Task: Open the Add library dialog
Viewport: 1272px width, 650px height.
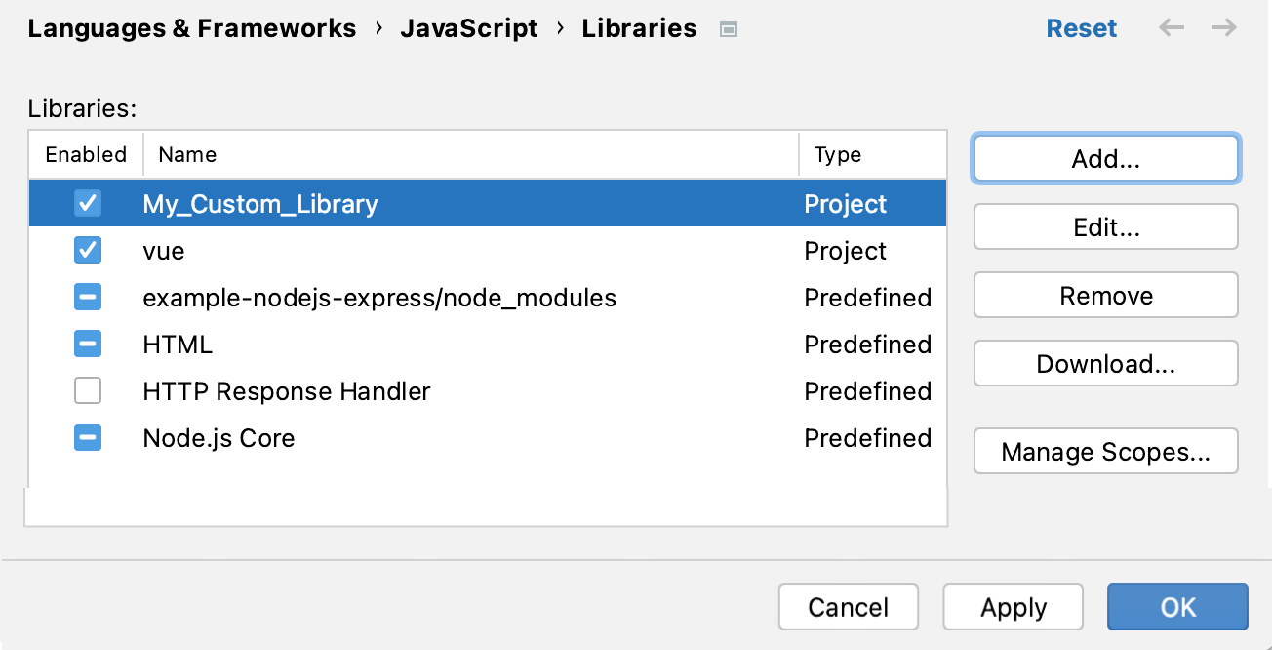Action: pos(1105,158)
